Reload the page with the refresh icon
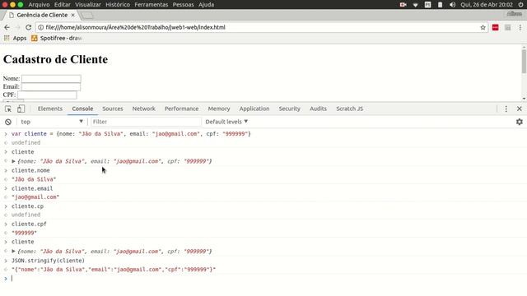Screen dimensions: 527x296 [29, 27]
